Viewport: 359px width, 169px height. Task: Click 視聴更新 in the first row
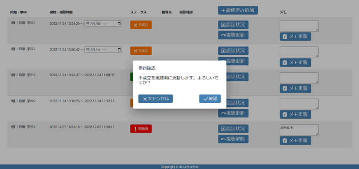pos(233,35)
